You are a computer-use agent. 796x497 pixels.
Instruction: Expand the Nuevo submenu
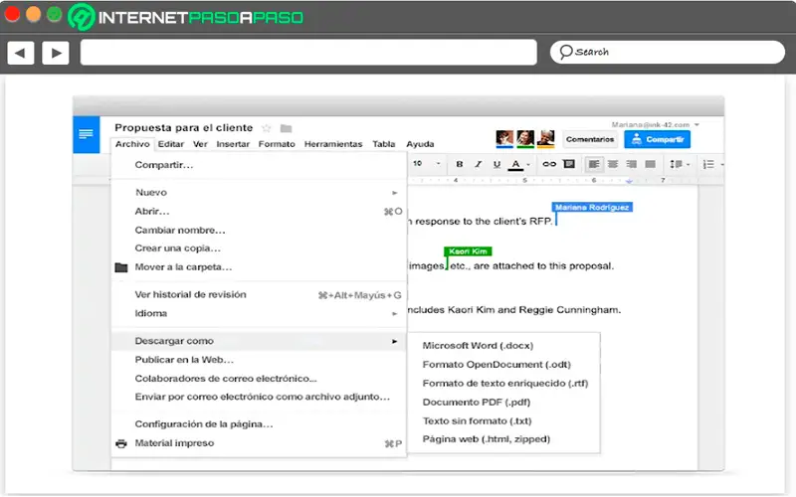pyautogui.click(x=259, y=192)
